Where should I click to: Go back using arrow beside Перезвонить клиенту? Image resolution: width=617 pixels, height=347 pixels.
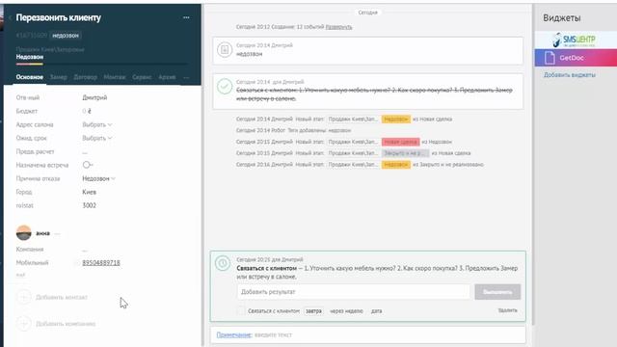10,17
